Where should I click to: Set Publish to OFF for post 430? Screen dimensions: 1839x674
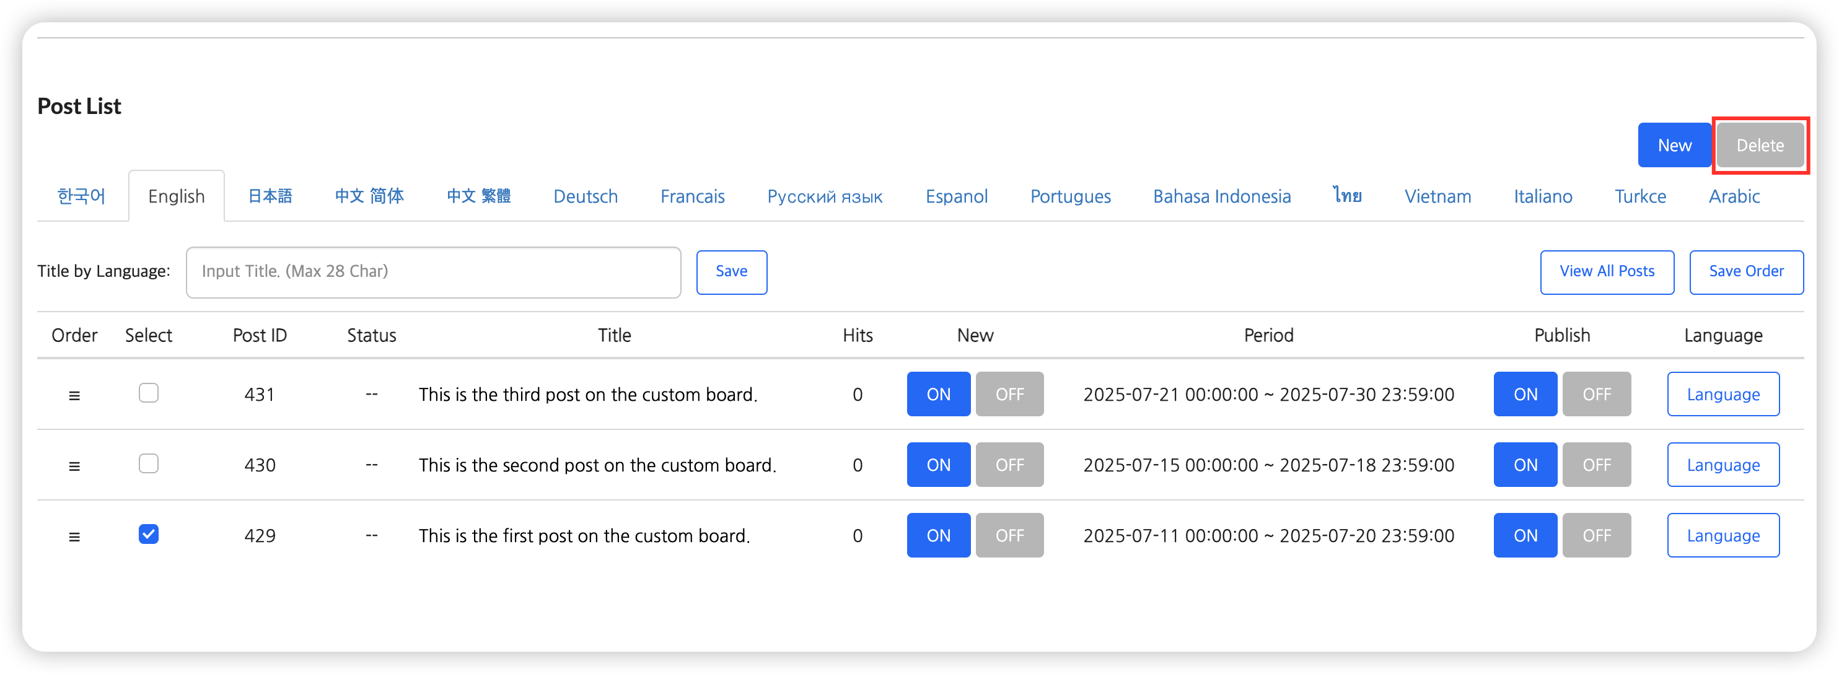pyautogui.click(x=1595, y=465)
